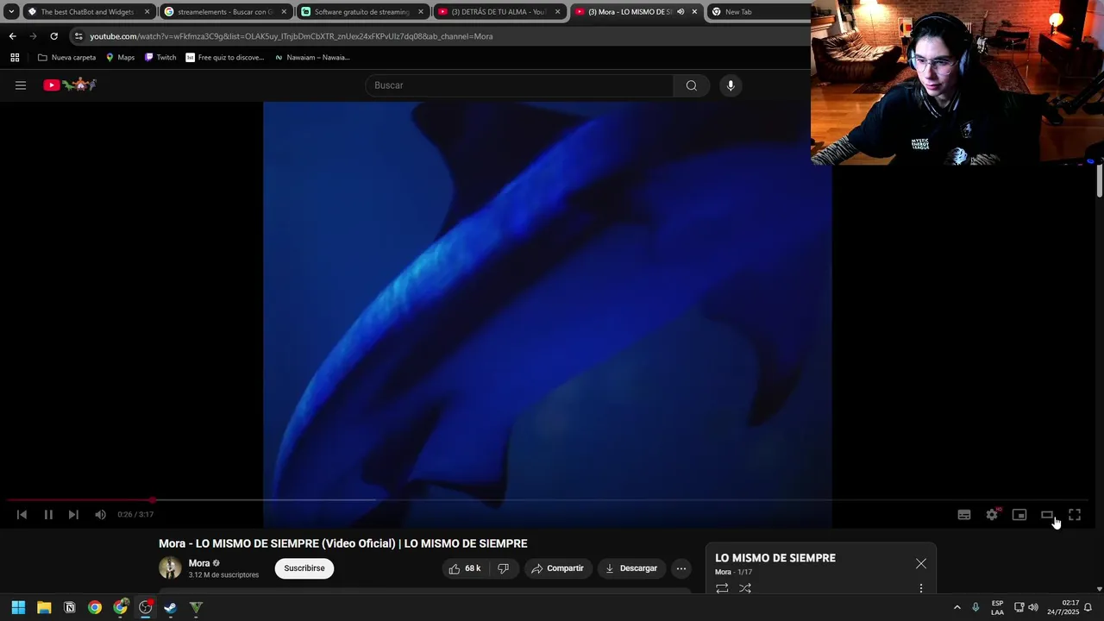Click the red progress scrubber dot
The image size is (1104, 621).
point(153,500)
